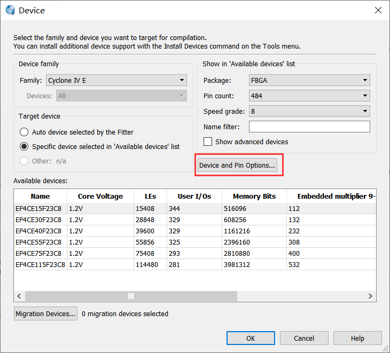Viewport: 390px width, 353px height.
Task: Open Help for device settings
Action: (x=357, y=338)
